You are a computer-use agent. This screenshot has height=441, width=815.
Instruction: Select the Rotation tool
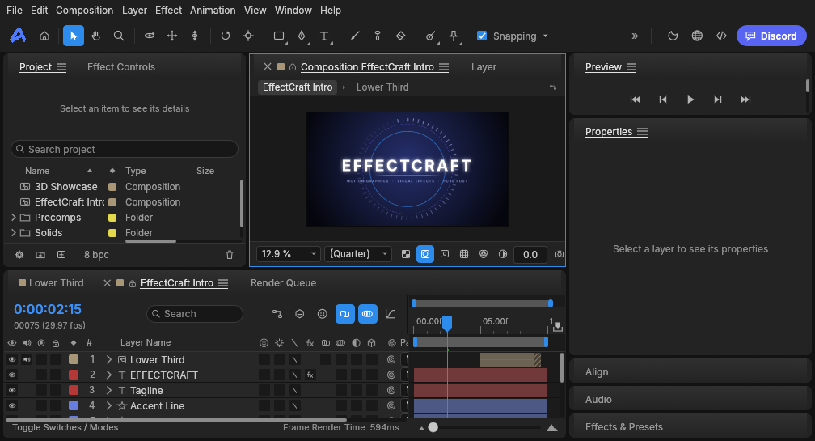point(225,36)
